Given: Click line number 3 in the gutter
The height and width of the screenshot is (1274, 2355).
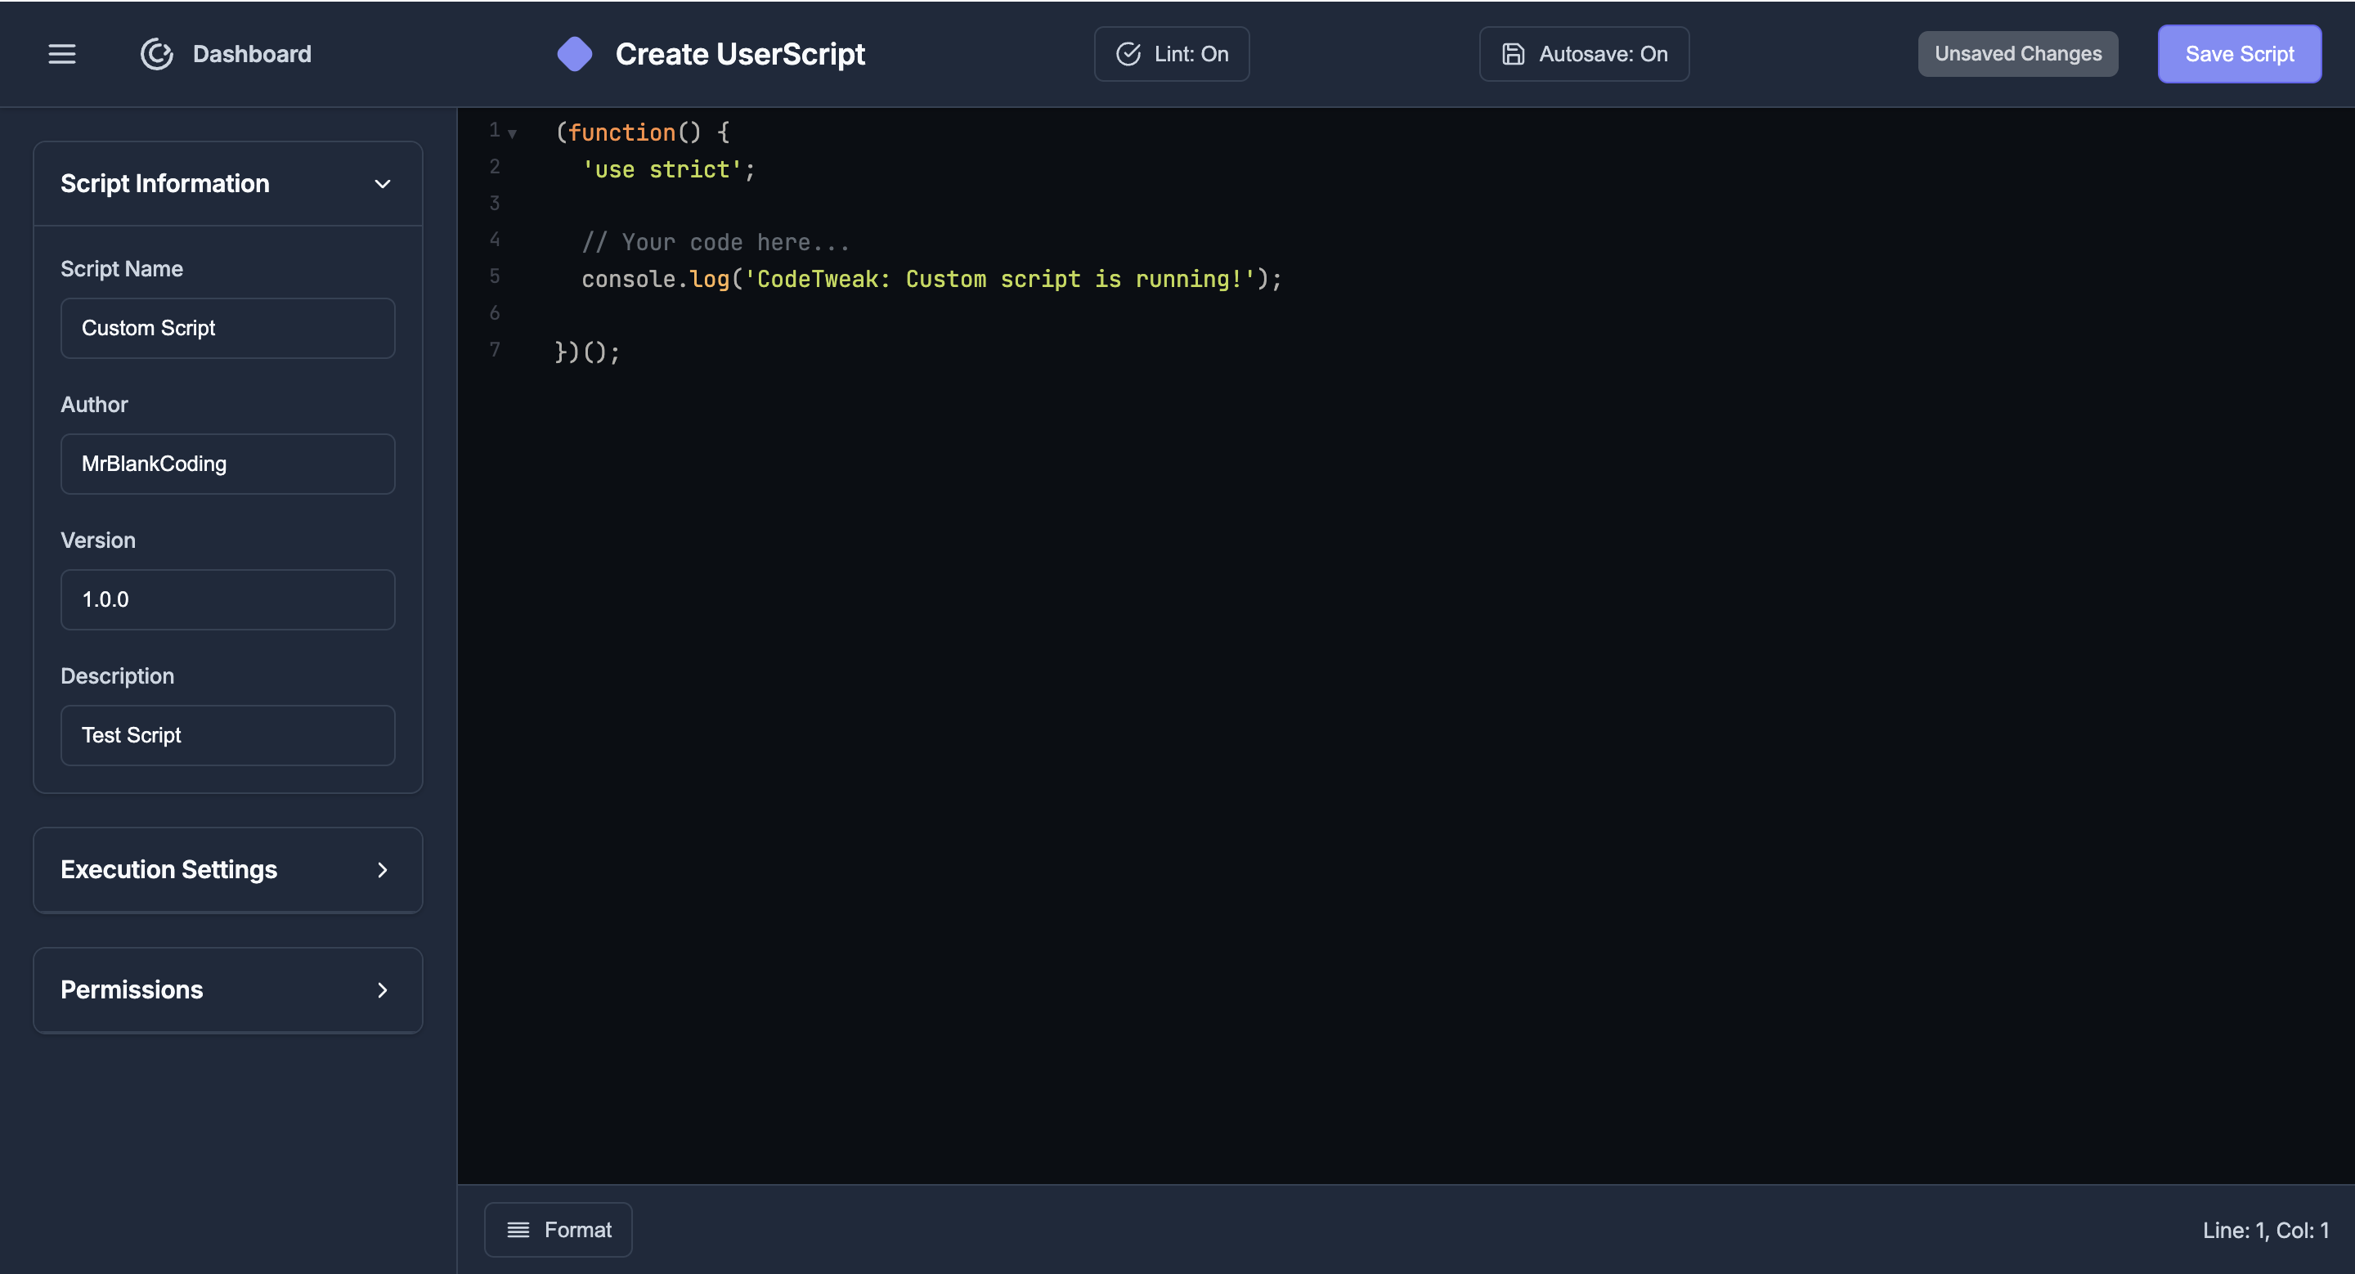Looking at the screenshot, I should tap(495, 203).
